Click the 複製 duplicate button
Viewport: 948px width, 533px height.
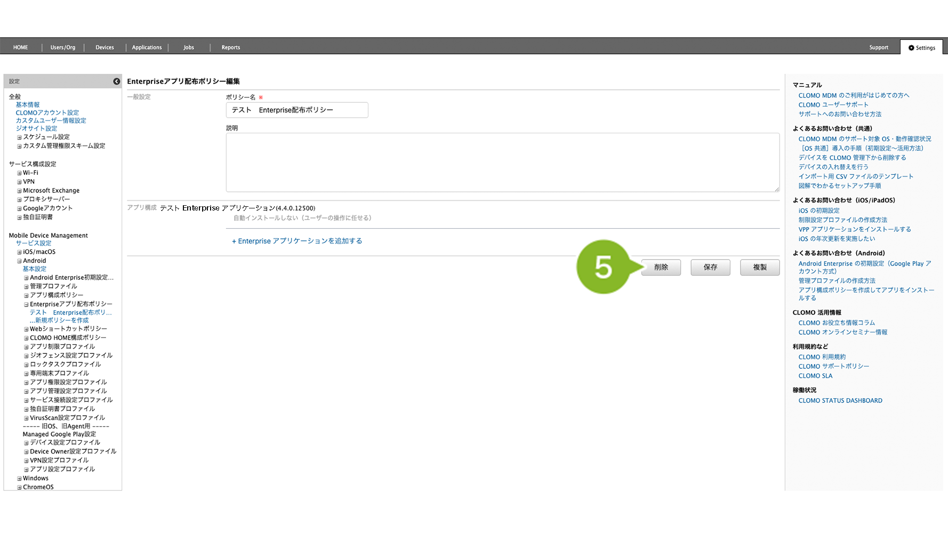pyautogui.click(x=759, y=267)
